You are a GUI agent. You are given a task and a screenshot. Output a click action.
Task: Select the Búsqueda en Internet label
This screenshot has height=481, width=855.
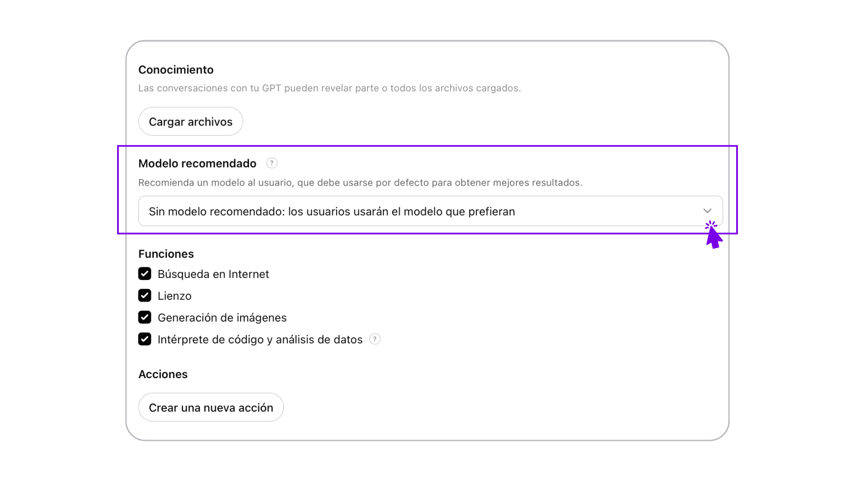coord(213,274)
